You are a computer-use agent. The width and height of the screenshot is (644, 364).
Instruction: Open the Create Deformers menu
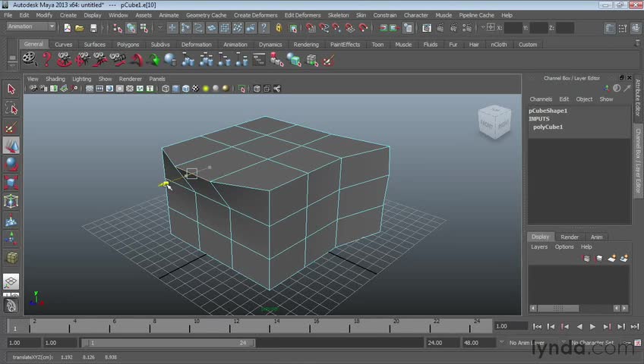point(256,15)
